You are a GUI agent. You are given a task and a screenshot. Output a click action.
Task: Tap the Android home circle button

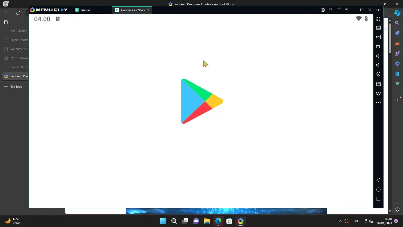point(378,190)
